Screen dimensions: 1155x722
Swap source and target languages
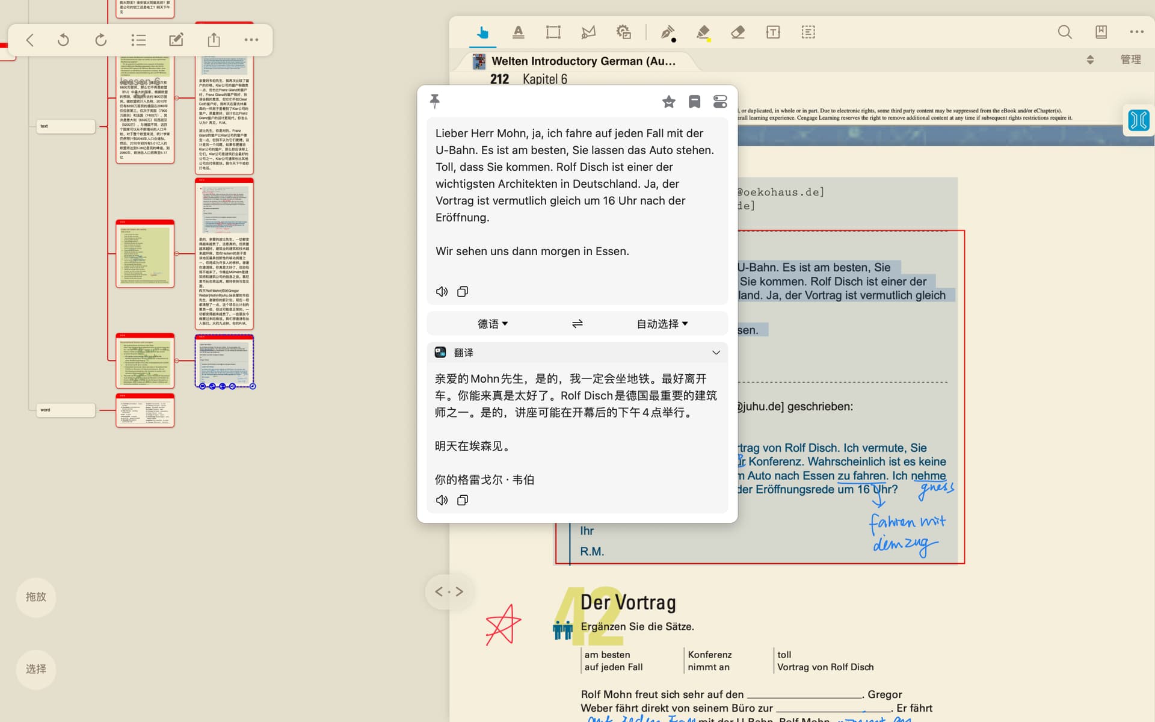tap(577, 324)
